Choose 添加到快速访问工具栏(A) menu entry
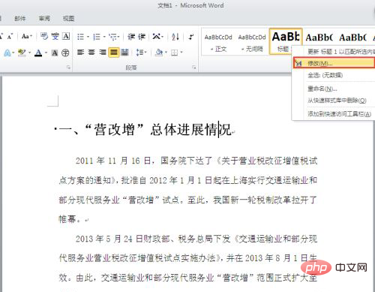375x292 pixels. [x=334, y=114]
